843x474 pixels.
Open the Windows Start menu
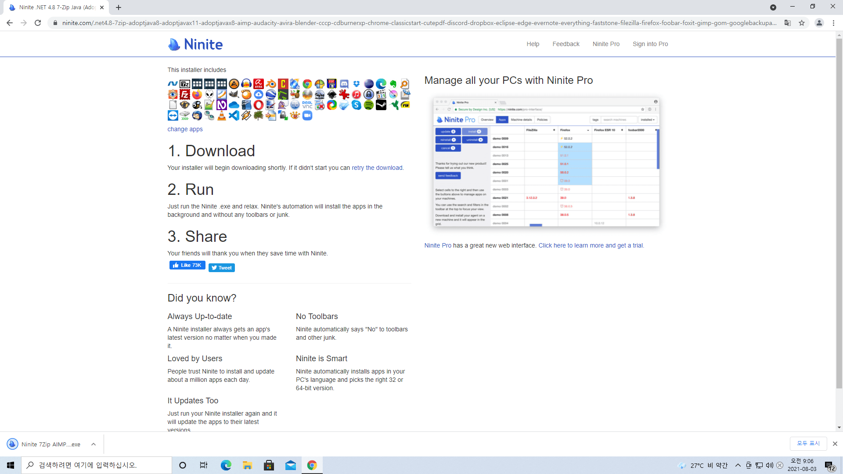pyautogui.click(x=11, y=465)
